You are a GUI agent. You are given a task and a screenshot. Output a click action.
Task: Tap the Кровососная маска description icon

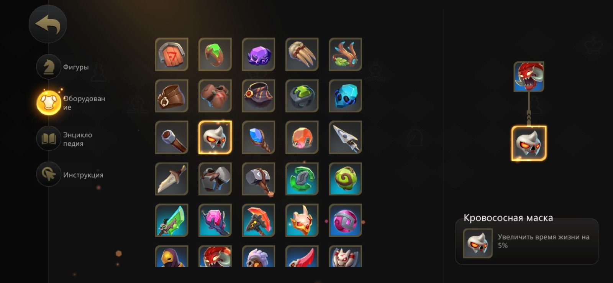[477, 243]
